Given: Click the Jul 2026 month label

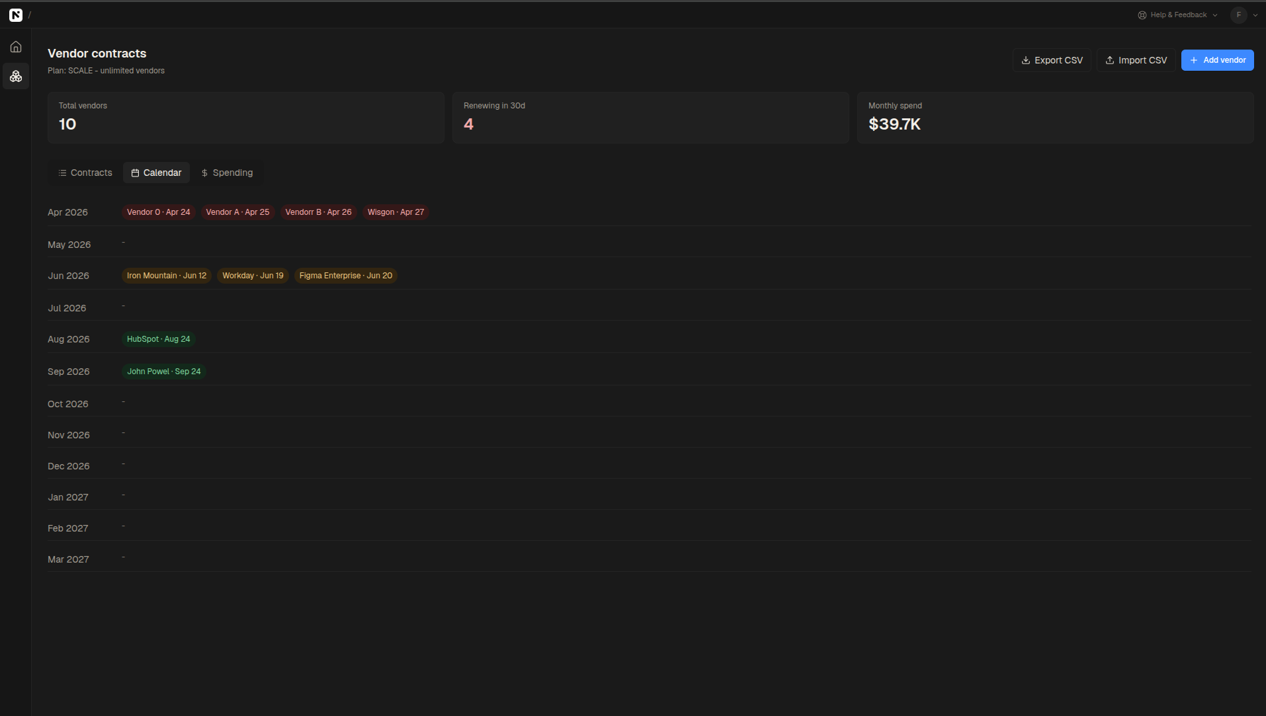Looking at the screenshot, I should 67,308.
